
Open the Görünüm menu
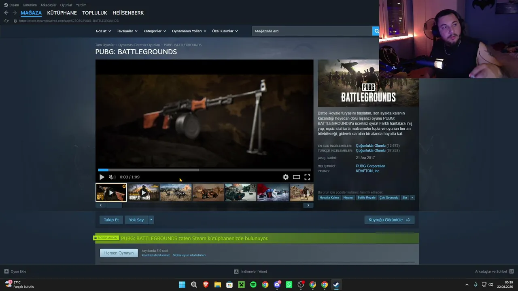(x=30, y=5)
